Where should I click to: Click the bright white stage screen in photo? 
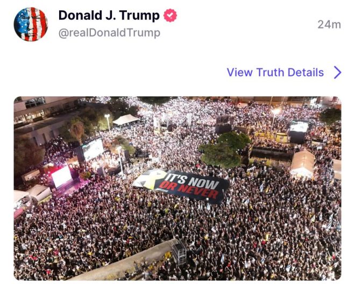coord(61,176)
